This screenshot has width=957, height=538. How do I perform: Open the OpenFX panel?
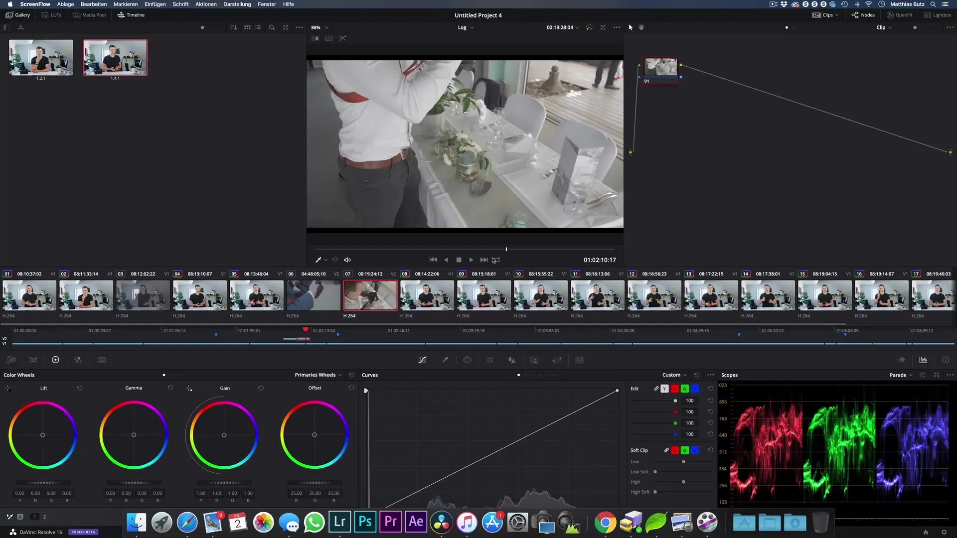899,15
